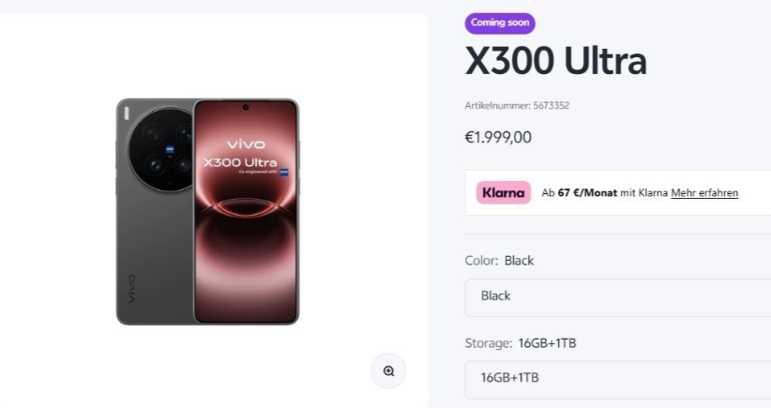Screen dimensions: 771x408
Task: Click the white vivo wordmark on phone display
Action: click(246, 144)
